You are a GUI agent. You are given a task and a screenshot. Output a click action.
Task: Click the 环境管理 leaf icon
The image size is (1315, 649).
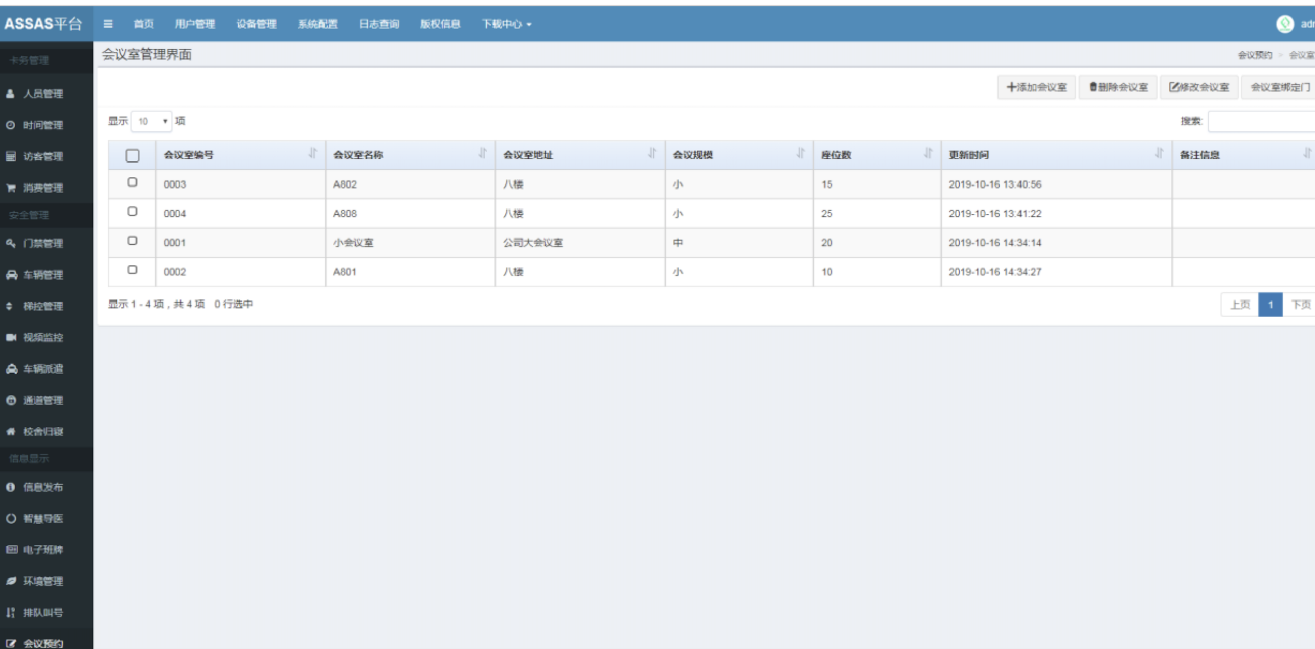coord(11,581)
